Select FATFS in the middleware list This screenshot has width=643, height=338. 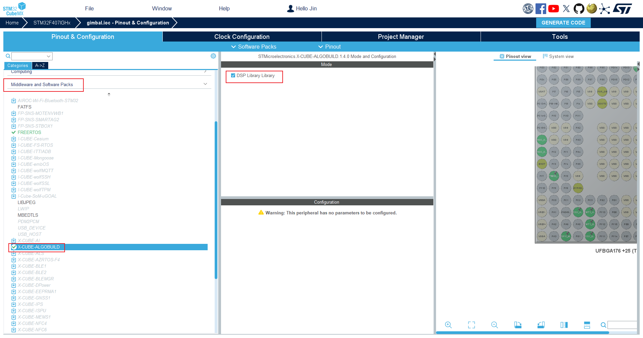[24, 107]
